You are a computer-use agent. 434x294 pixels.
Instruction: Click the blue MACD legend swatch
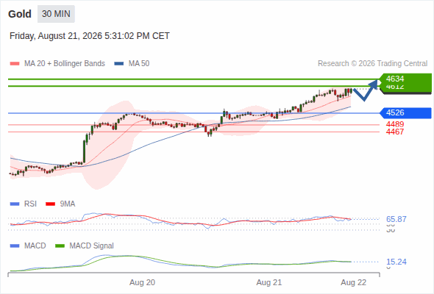coord(15,246)
